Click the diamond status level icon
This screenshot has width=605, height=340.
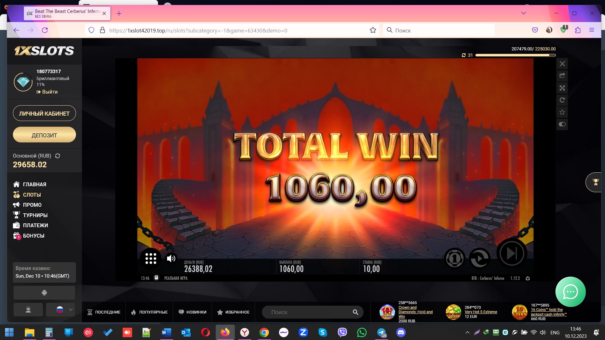click(x=23, y=82)
